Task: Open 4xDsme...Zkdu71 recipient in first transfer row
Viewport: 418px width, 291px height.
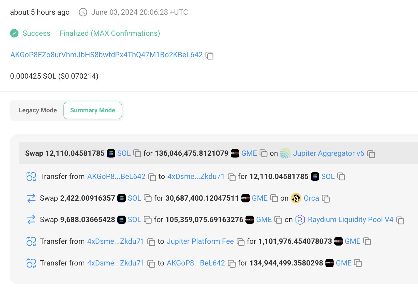Action: point(196,177)
